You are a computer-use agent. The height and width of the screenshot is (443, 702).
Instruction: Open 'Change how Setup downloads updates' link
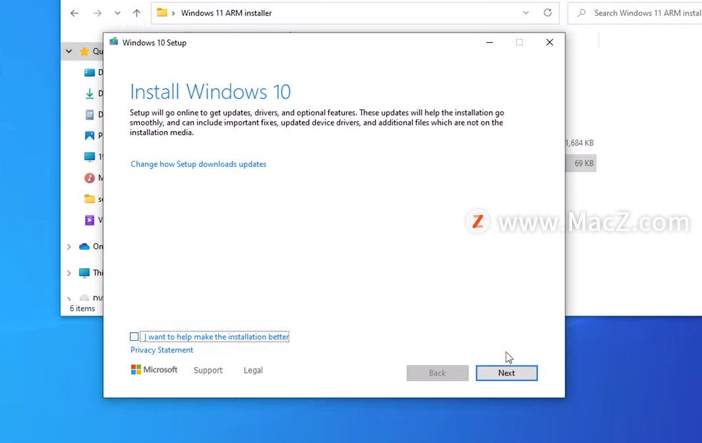tap(198, 164)
